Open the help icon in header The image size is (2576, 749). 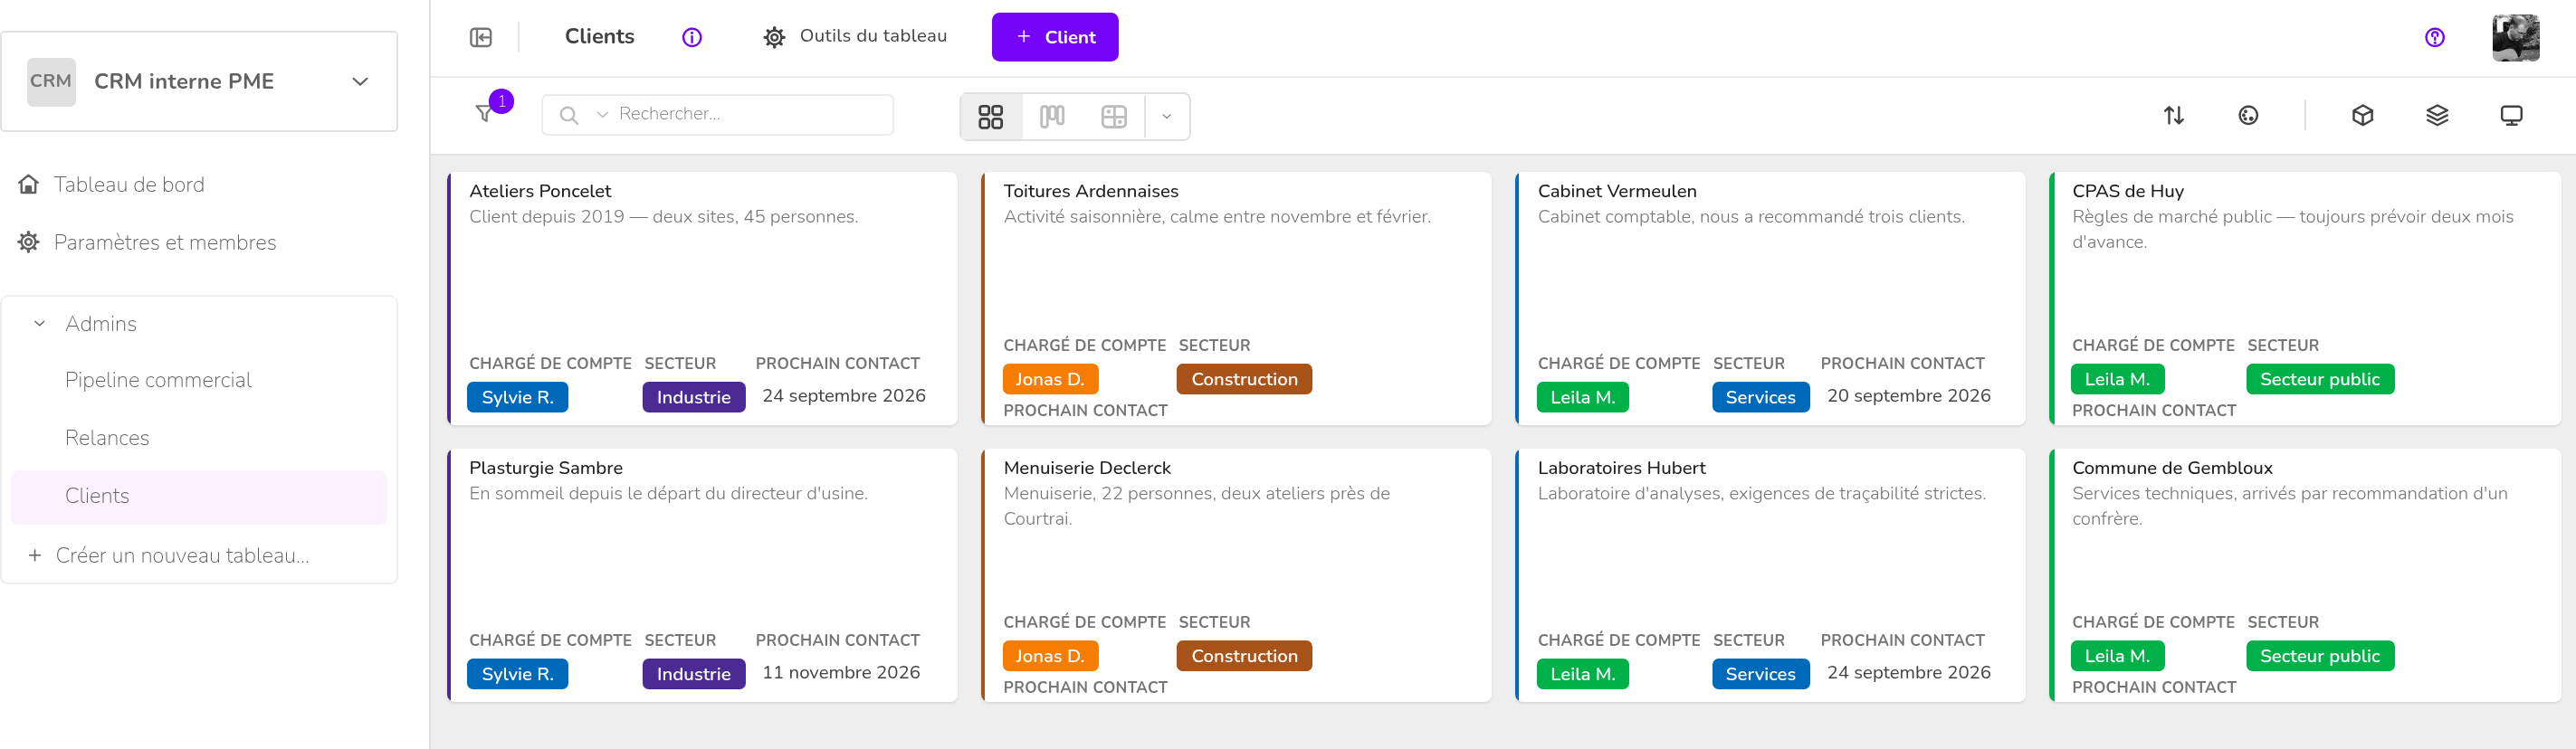2435,37
